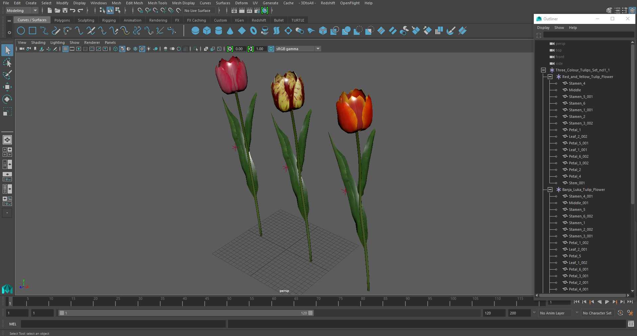637x336 pixels.
Task: Open the shelf tab options menu
Action: point(9,21)
